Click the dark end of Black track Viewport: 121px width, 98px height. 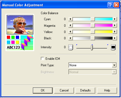(x=104, y=38)
